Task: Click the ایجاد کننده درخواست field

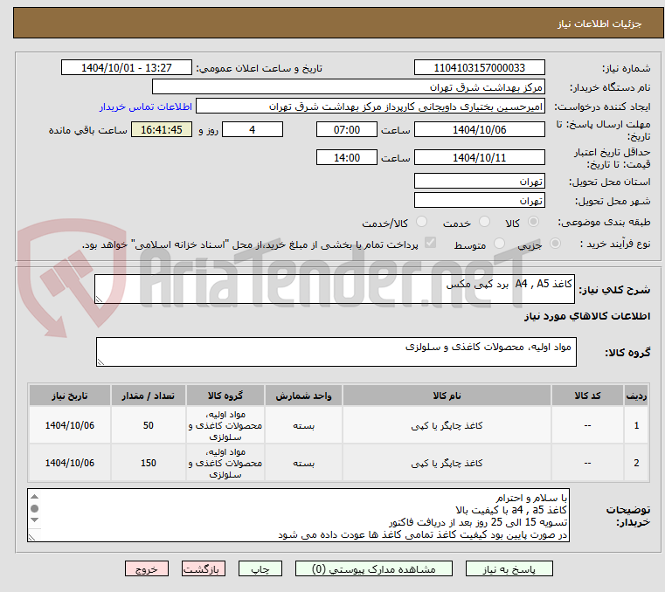Action: (x=370, y=107)
